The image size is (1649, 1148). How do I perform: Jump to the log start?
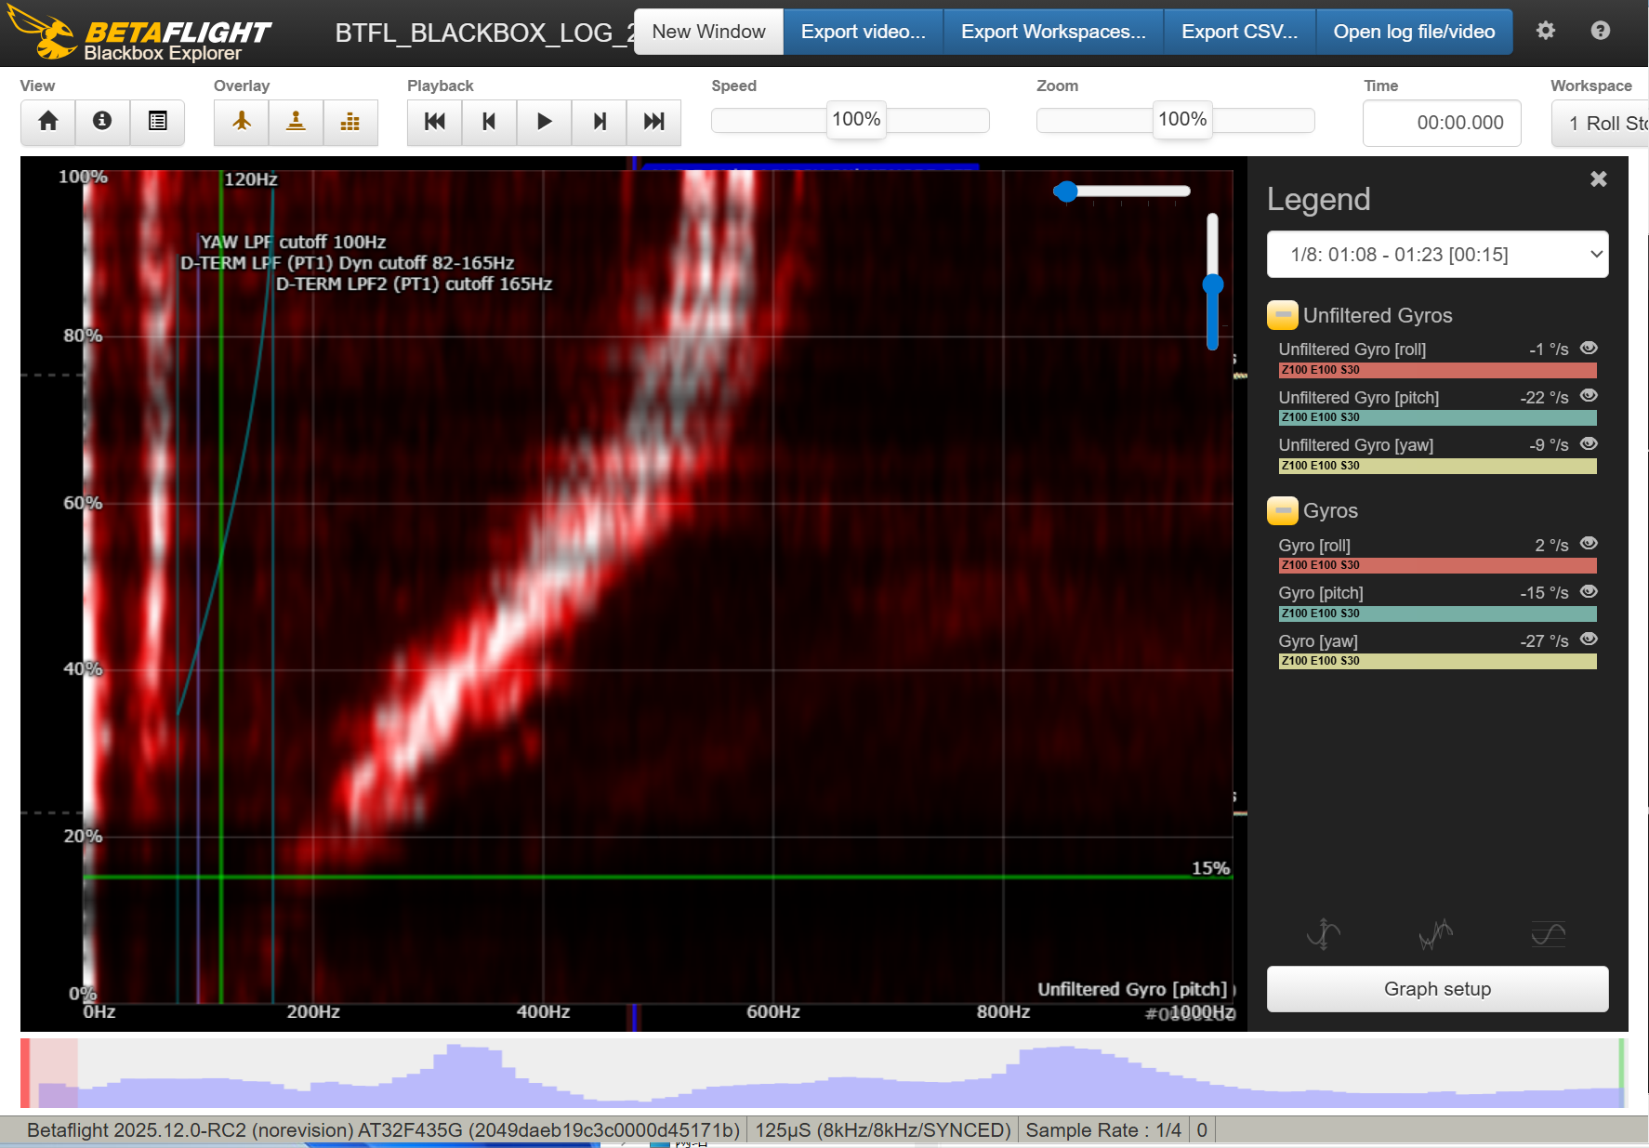coord(434,122)
